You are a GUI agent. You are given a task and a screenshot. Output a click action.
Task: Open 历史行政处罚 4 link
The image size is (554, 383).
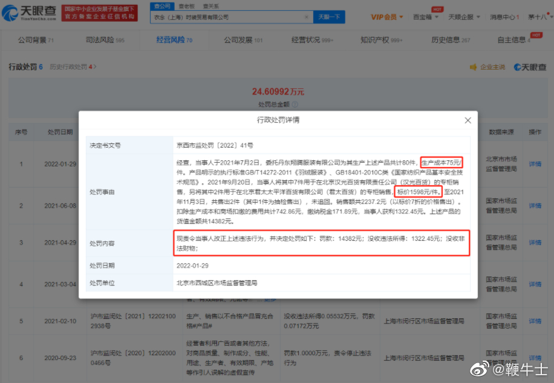(73, 67)
